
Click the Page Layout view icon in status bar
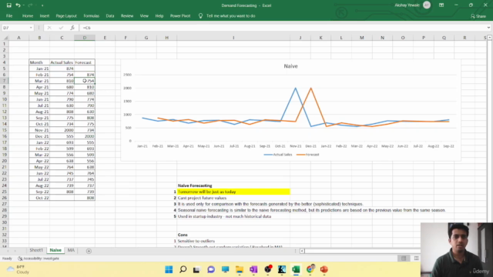[x=416, y=259]
